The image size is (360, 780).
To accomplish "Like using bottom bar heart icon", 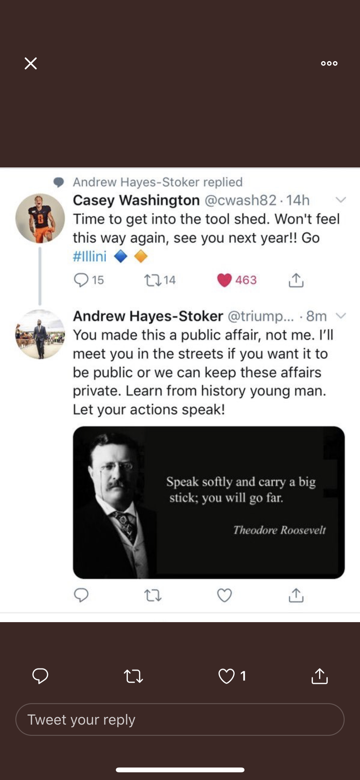I will [x=227, y=676].
